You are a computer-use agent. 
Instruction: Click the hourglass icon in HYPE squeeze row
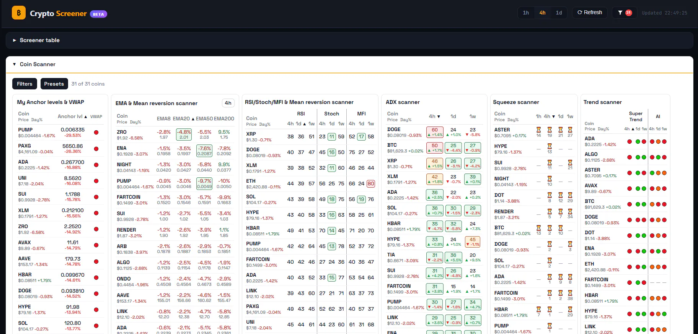click(x=550, y=146)
